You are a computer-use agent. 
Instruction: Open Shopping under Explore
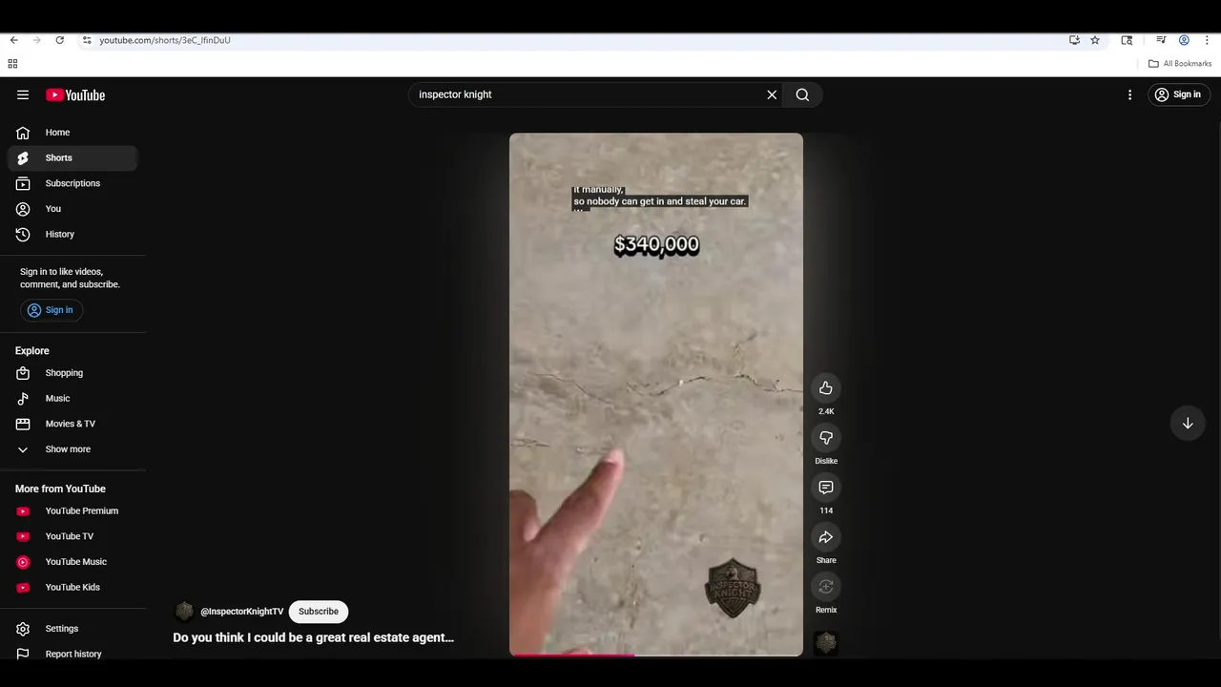(x=72, y=373)
